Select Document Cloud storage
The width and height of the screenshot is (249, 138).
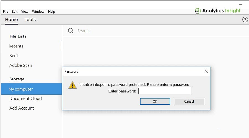click(x=25, y=98)
